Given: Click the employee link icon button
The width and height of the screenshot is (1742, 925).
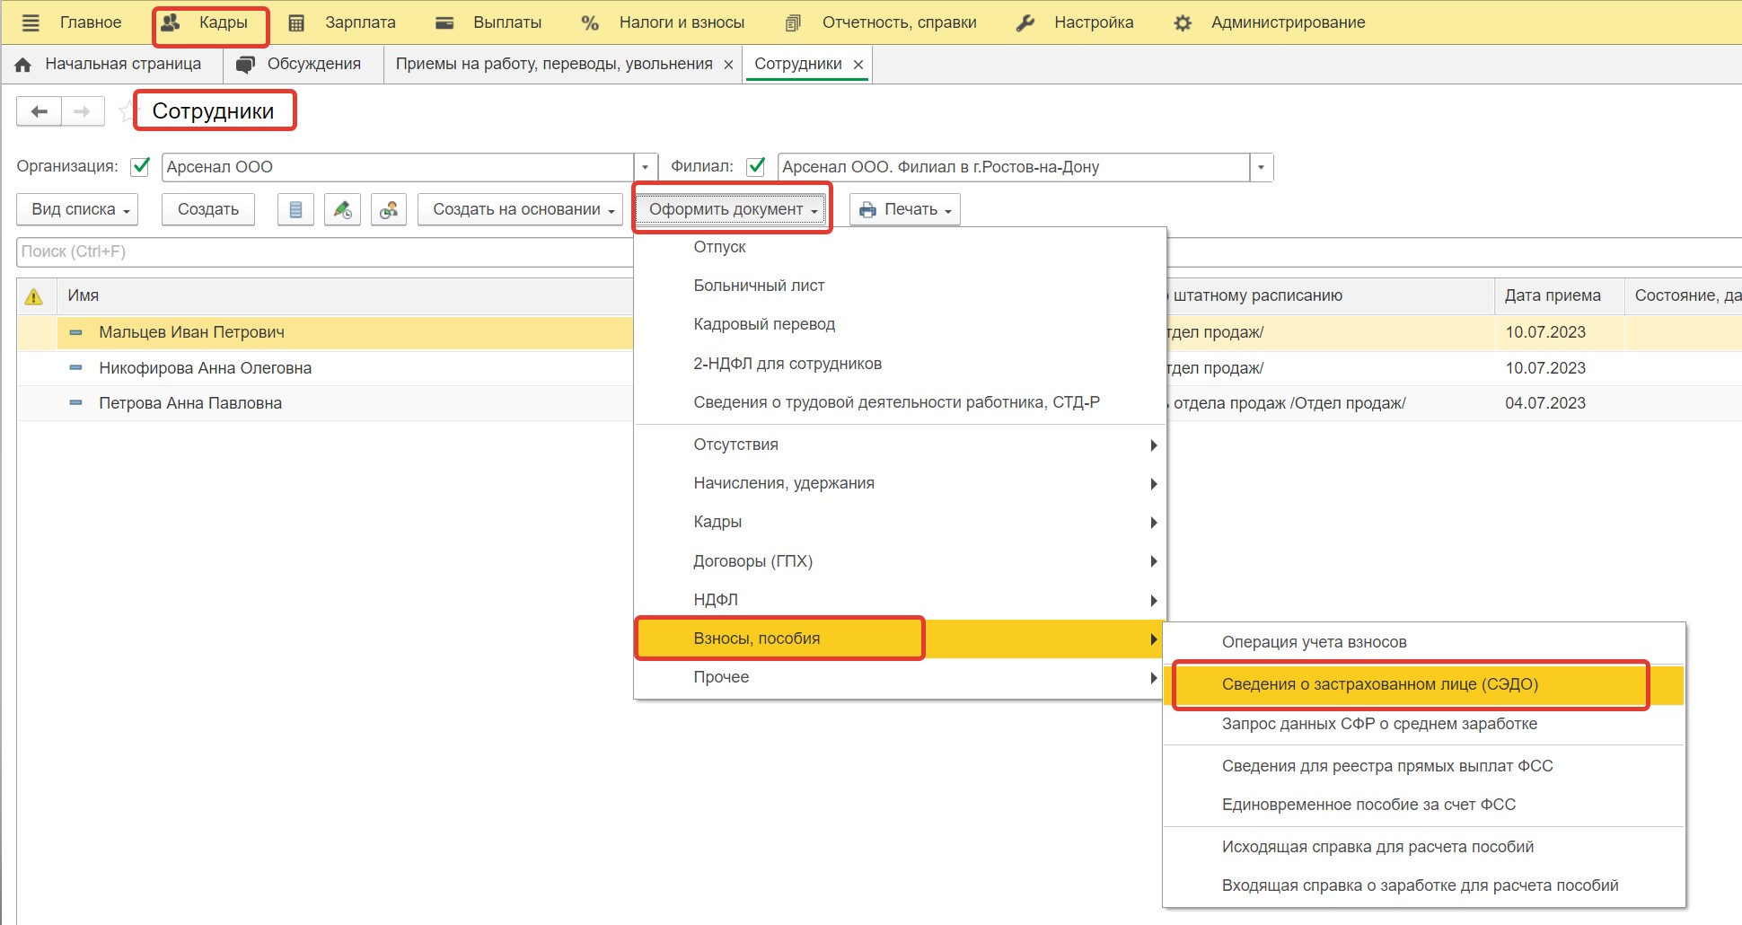Looking at the screenshot, I should point(389,209).
